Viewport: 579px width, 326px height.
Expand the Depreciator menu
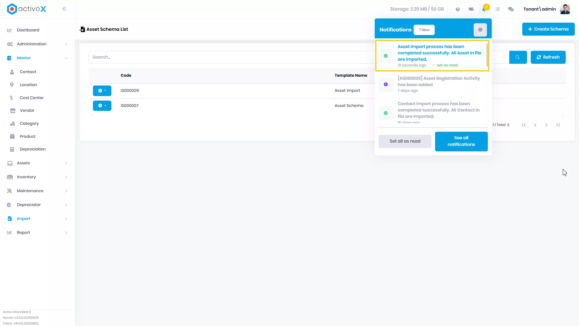click(37, 205)
